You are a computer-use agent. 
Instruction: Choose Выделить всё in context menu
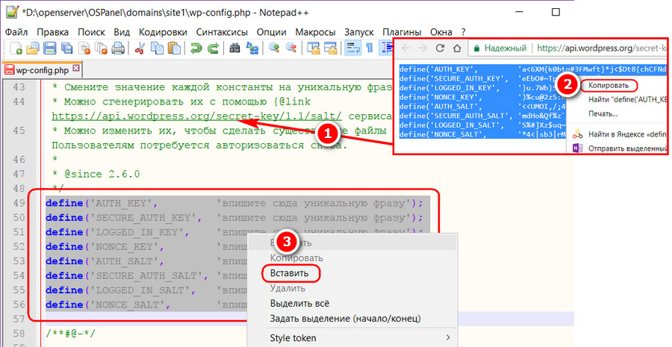[299, 303]
